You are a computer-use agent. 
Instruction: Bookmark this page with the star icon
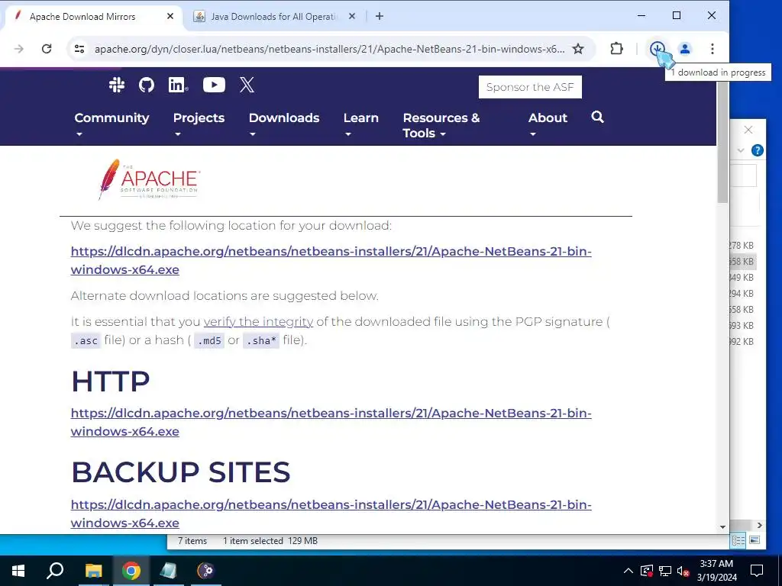578,49
